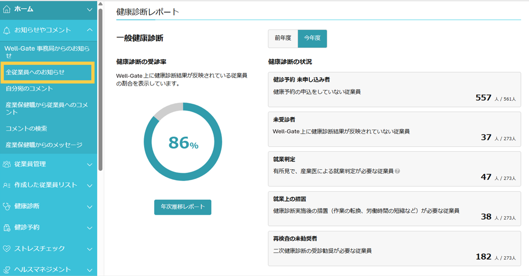Click the 557 count value
Screen dimensions: 529x276
[x=484, y=98]
